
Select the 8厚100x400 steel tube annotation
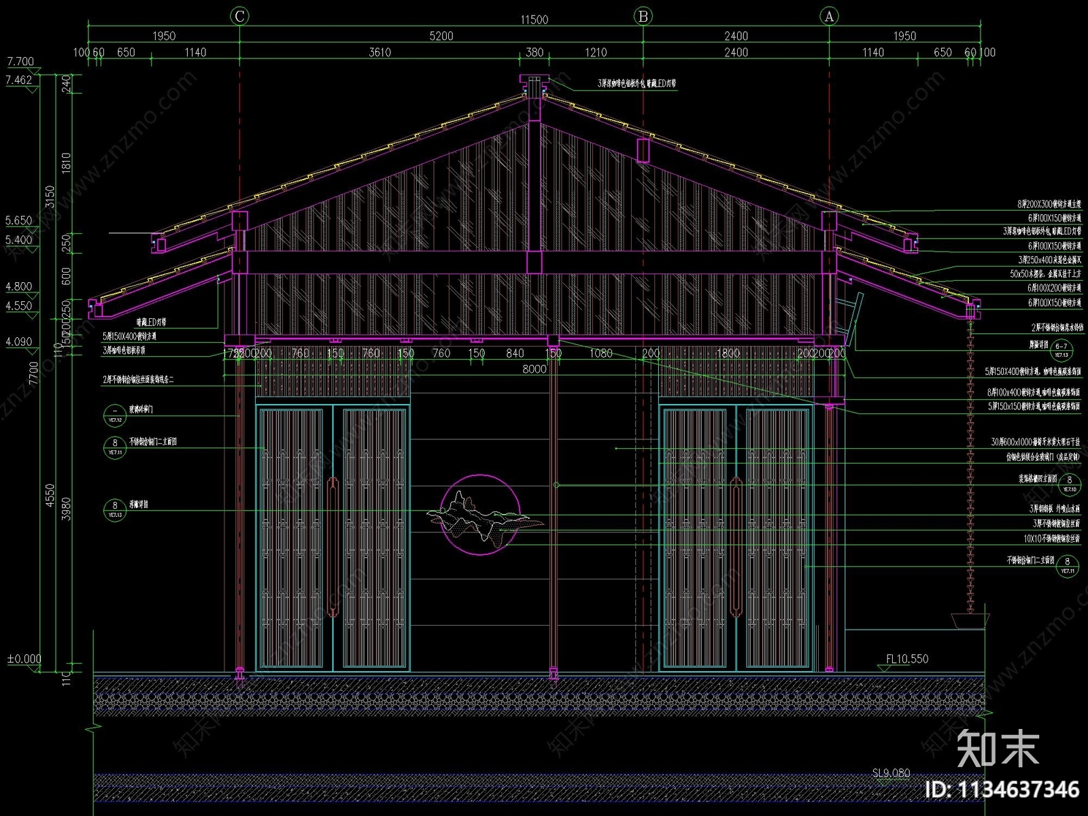point(1034,392)
